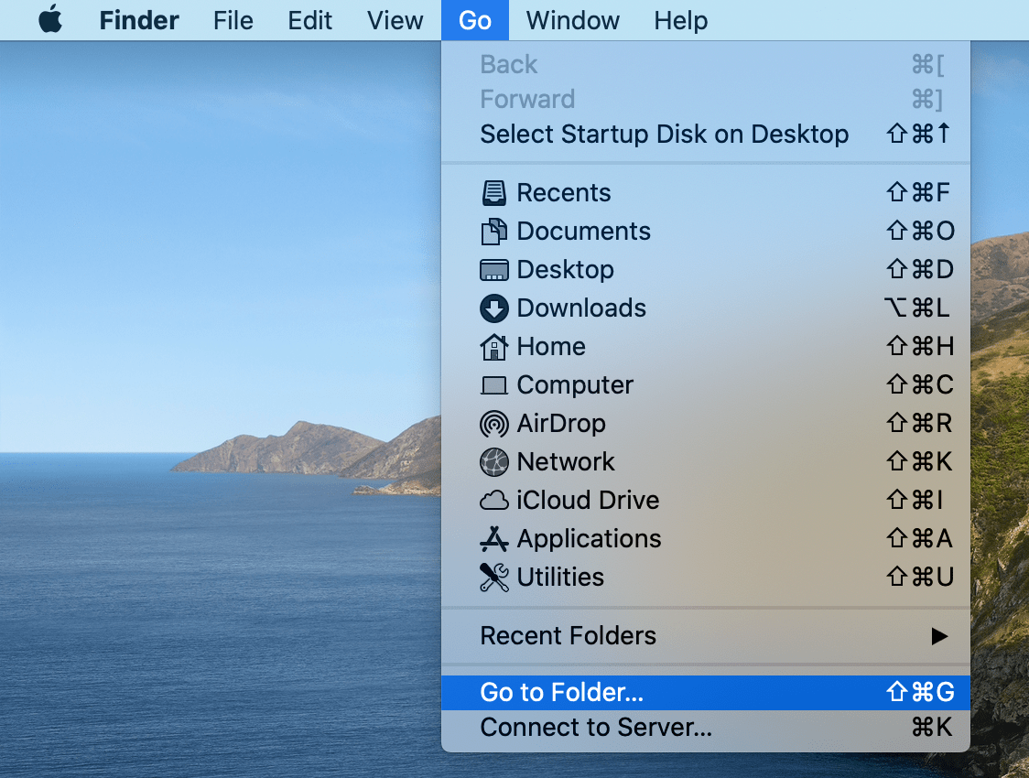The height and width of the screenshot is (778, 1029).
Task: Open the Applications folder
Action: pyautogui.click(x=589, y=538)
